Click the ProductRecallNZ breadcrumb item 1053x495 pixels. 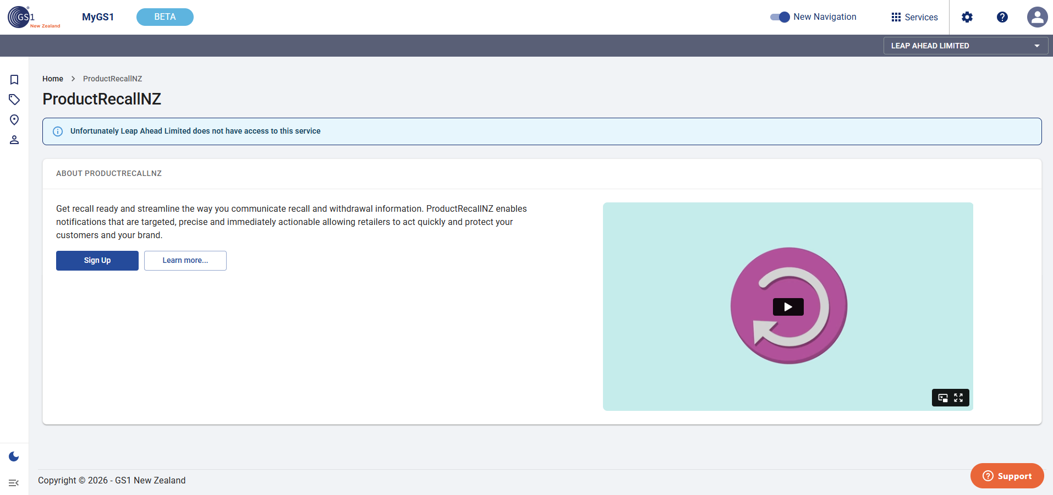pos(113,79)
